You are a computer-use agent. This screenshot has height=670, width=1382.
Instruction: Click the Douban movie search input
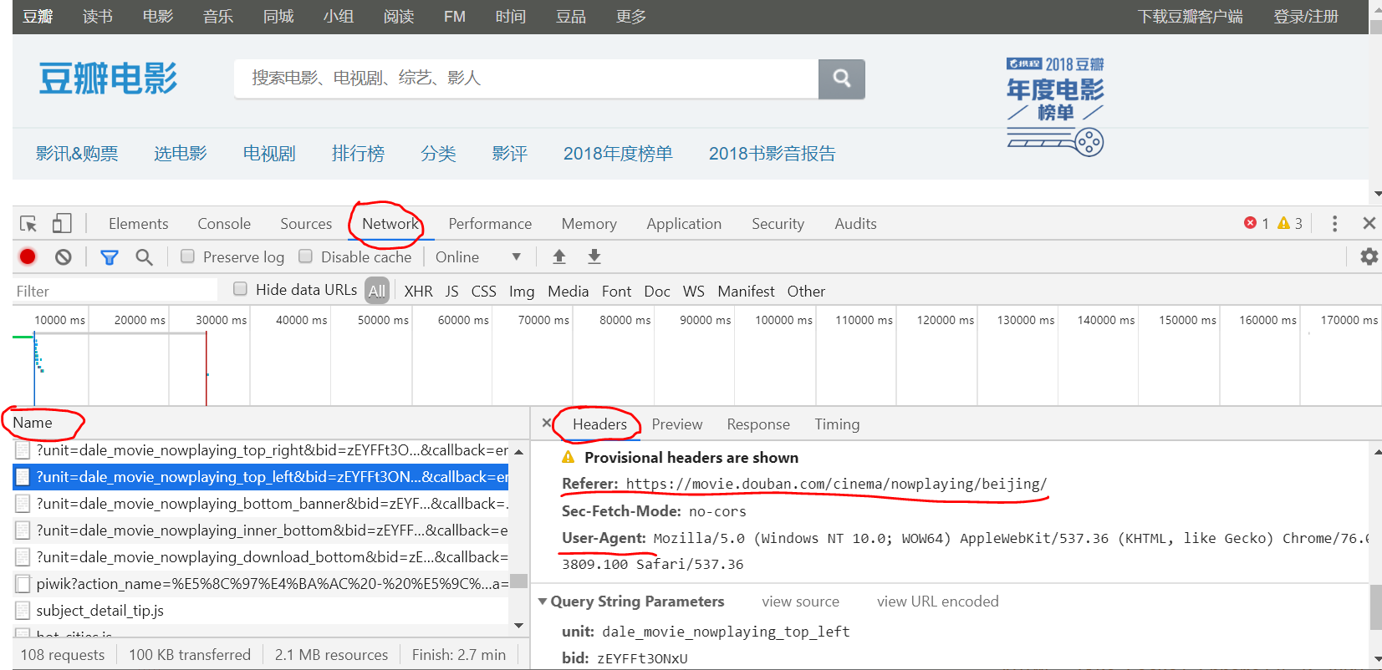point(527,79)
